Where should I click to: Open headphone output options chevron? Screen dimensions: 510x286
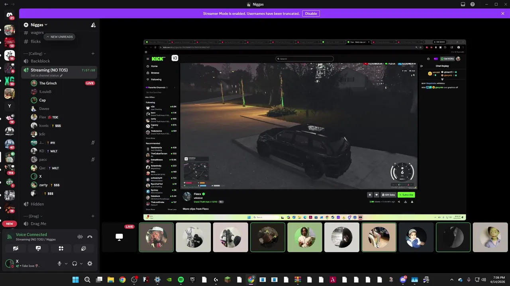[81, 264]
